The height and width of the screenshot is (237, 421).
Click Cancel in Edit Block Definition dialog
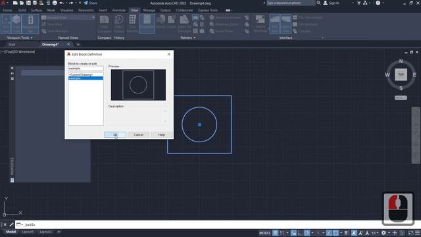[x=139, y=134]
